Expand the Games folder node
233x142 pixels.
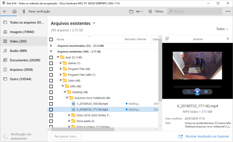tap(61, 63)
